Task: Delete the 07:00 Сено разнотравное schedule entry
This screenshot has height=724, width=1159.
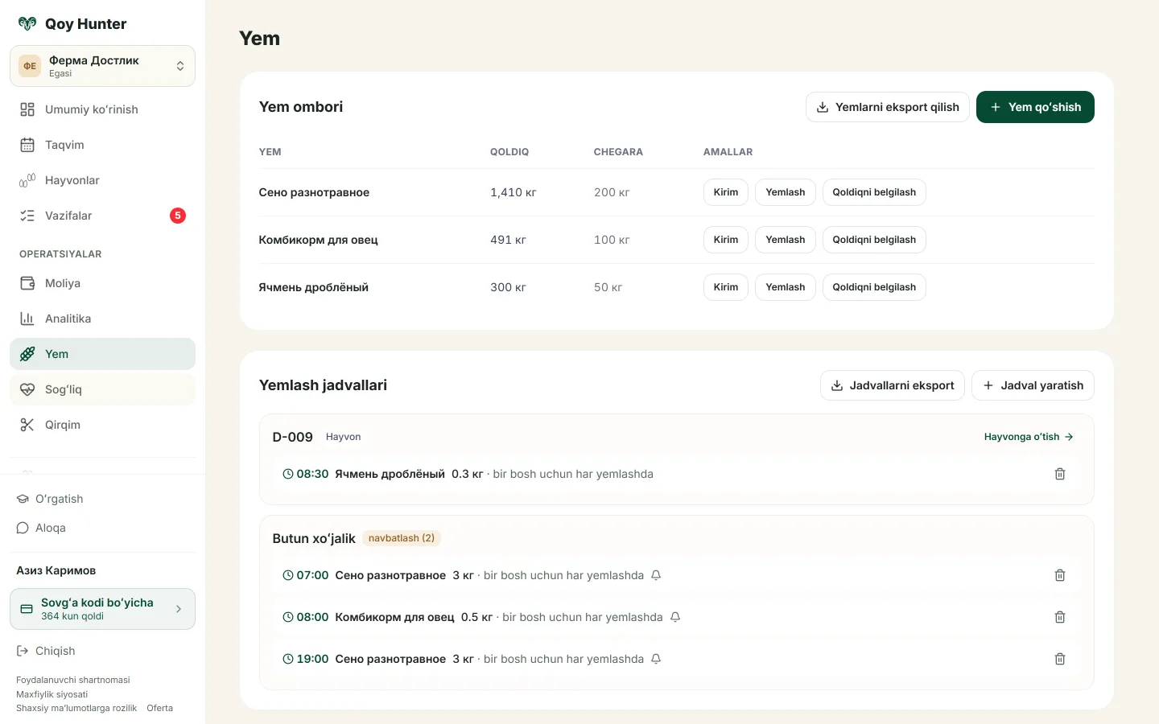Action: pyautogui.click(x=1060, y=575)
